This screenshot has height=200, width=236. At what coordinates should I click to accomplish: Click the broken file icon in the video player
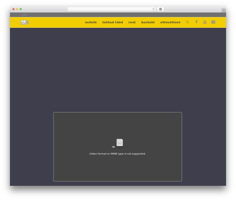[119, 142]
